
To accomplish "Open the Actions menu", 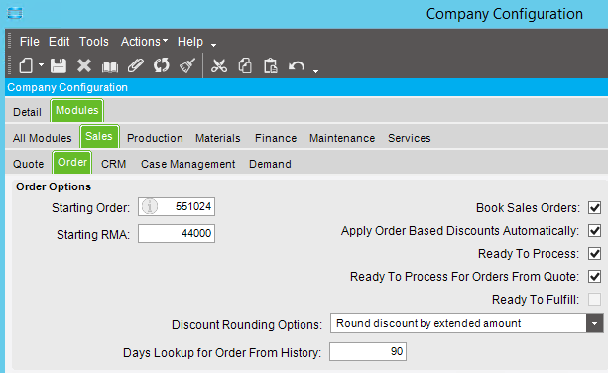I will click(x=144, y=41).
